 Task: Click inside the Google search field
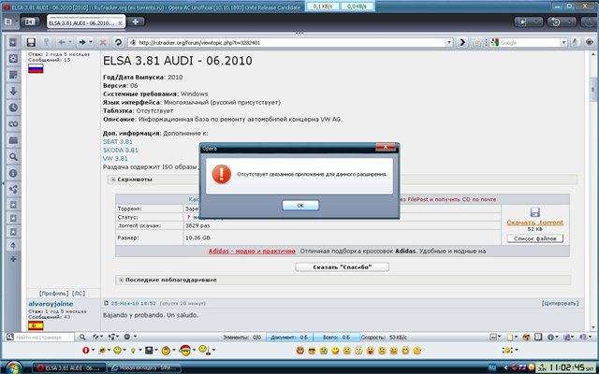pyautogui.click(x=529, y=42)
